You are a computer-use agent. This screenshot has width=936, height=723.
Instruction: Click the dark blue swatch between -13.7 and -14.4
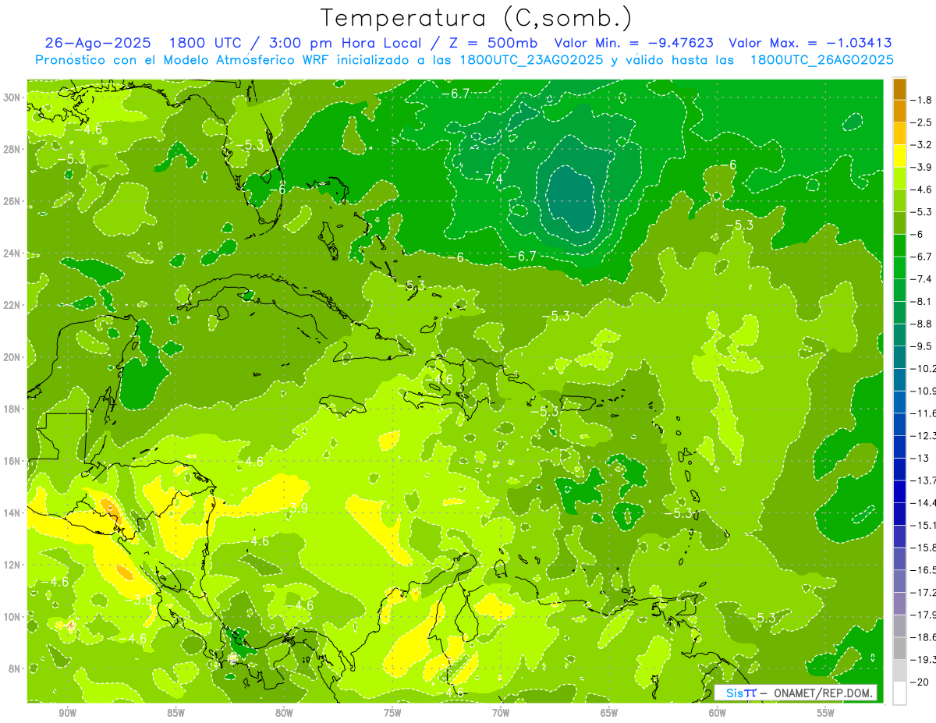899,491
